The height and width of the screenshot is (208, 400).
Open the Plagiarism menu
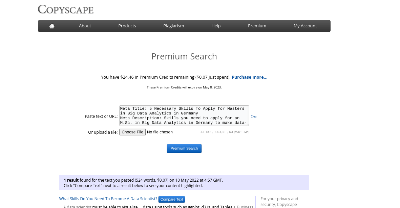[x=173, y=26]
